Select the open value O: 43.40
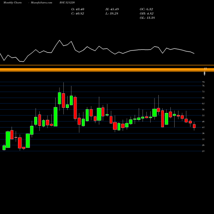This screenshot has width=214, height=214. (78, 9)
